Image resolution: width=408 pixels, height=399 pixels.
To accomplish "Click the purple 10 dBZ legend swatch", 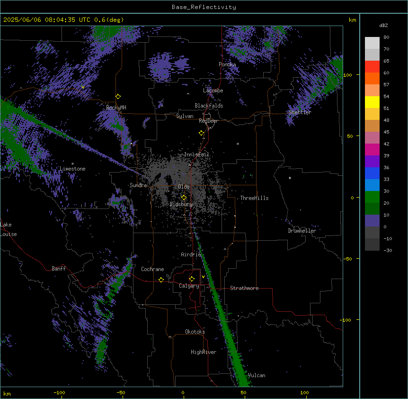I will tap(372, 221).
